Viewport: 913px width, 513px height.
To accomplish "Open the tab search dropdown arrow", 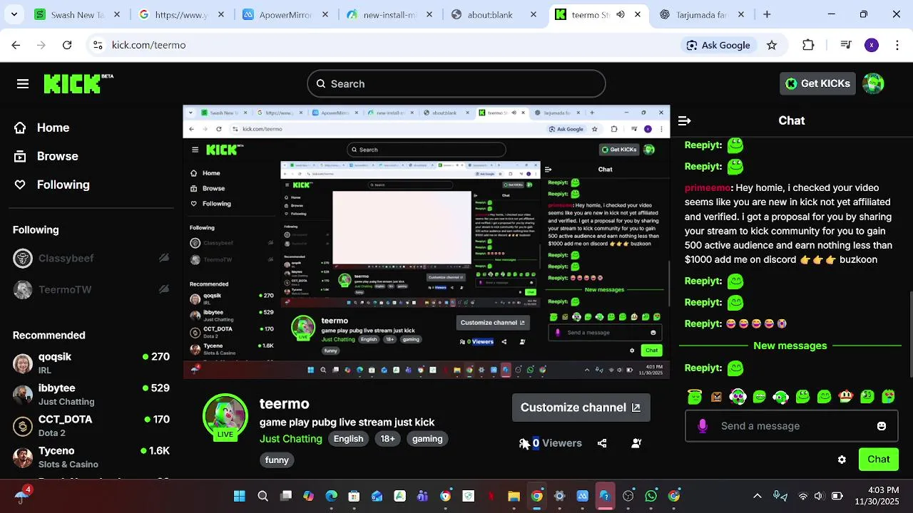I will tap(14, 14).
